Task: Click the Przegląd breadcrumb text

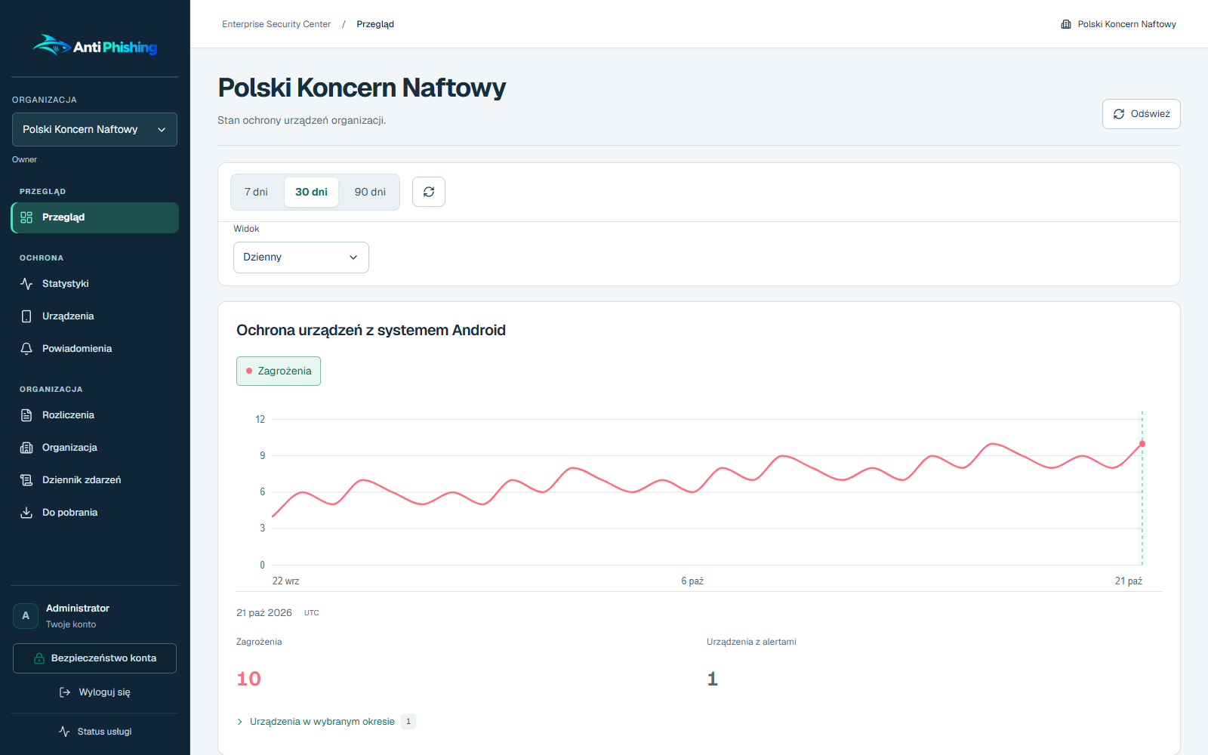Action: click(x=375, y=24)
